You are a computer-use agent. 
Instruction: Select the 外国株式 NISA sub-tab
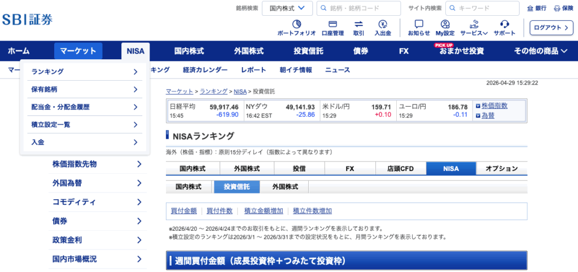point(284,187)
